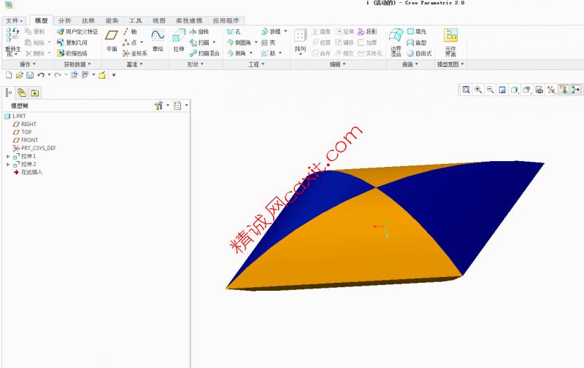Start the 拉伸 (Extrude) feature tool
The image size is (584, 368).
click(x=179, y=41)
